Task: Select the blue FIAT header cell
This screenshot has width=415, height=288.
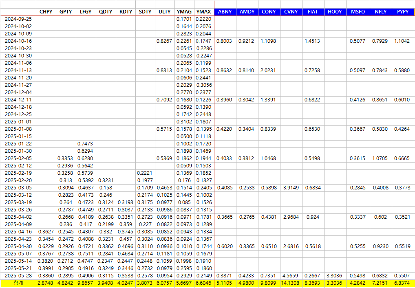Action: pyautogui.click(x=313, y=12)
